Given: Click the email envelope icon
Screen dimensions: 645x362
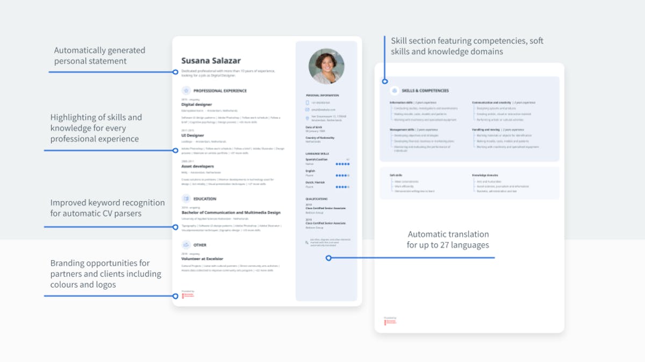Looking at the screenshot, I should [307, 109].
